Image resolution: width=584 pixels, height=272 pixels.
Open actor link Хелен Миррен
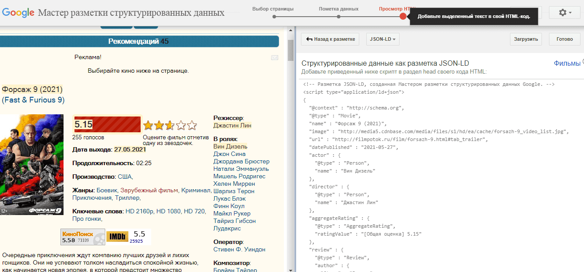234,184
